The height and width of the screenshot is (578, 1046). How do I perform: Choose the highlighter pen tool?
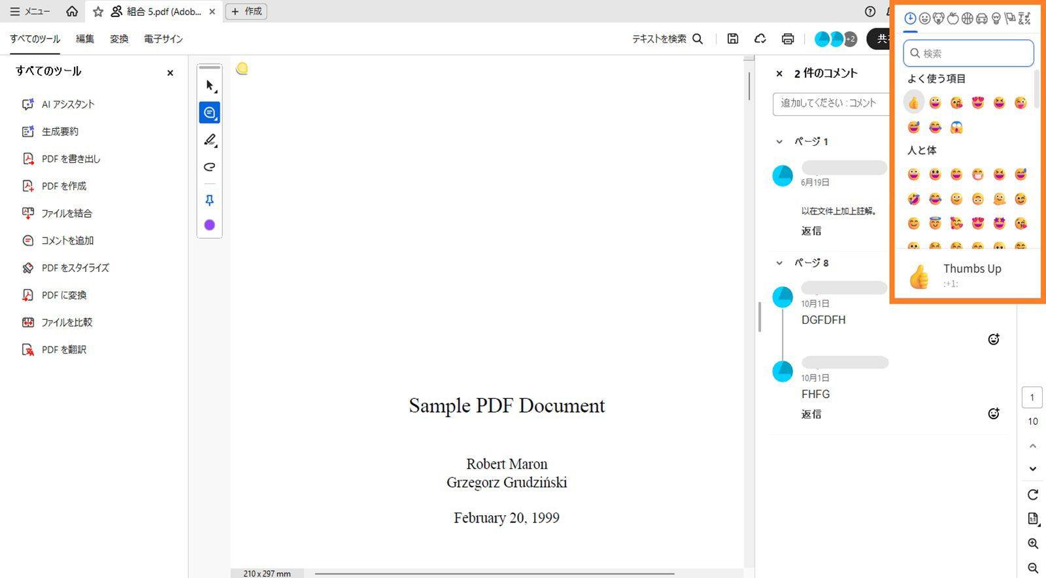click(209, 140)
